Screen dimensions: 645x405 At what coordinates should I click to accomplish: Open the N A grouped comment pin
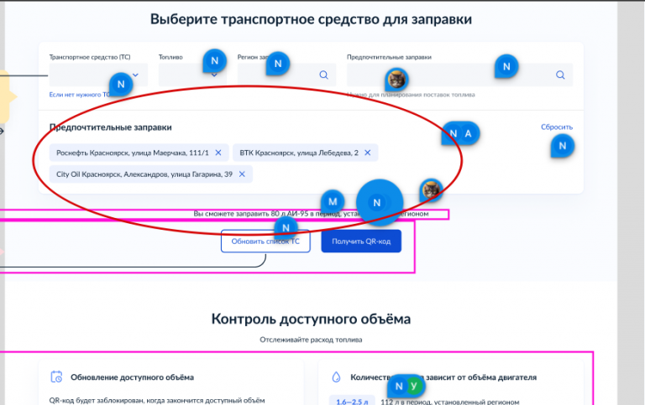pos(461,133)
